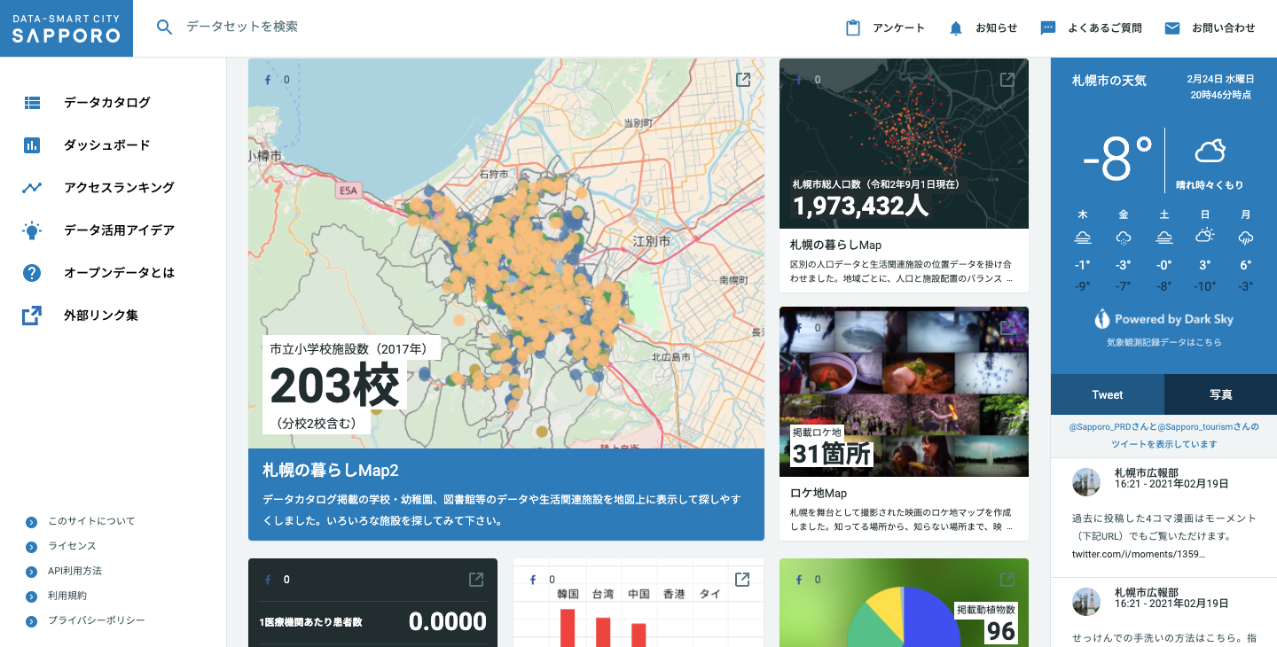Open お問い合わせ contact page
This screenshot has height=647, width=1277.
pyautogui.click(x=1224, y=28)
